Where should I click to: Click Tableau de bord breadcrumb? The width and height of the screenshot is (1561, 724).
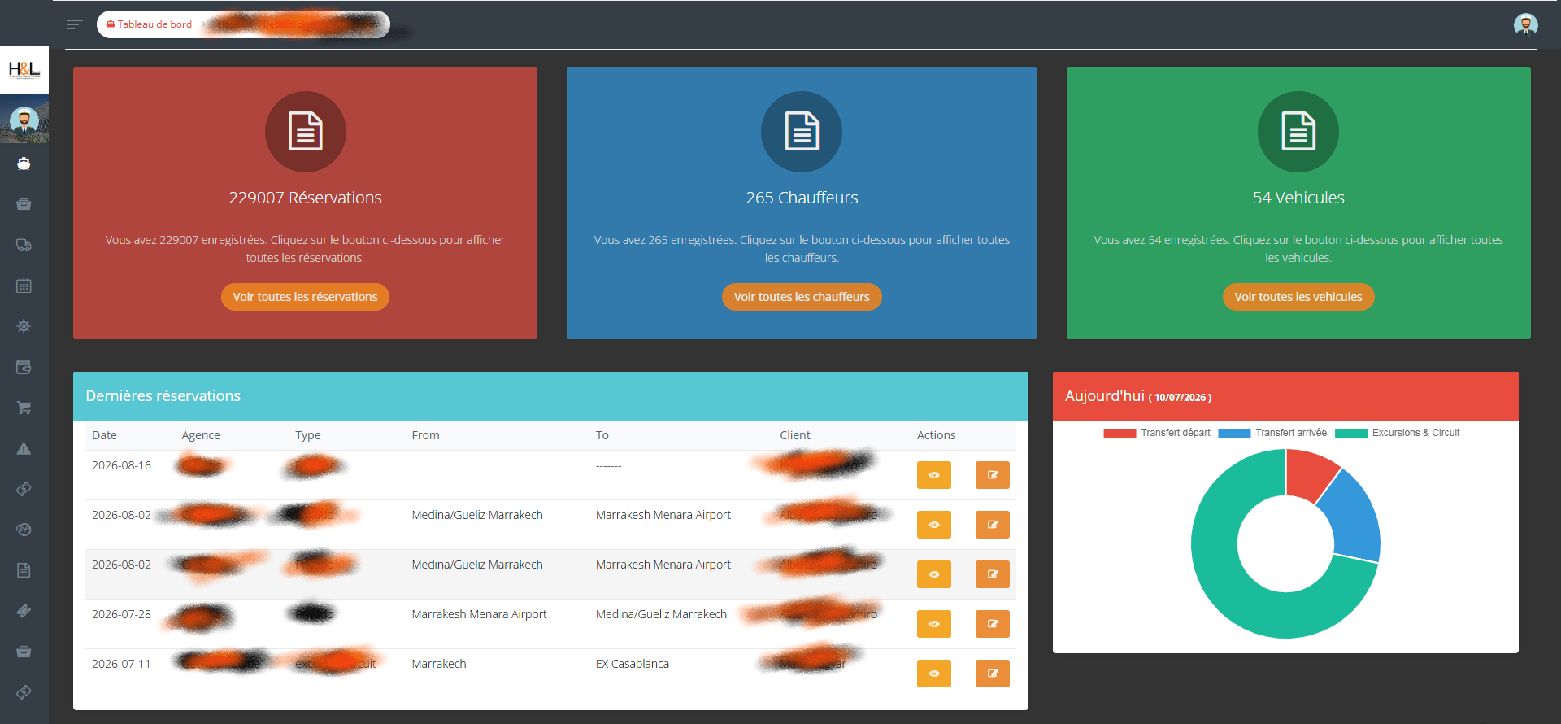(x=150, y=24)
